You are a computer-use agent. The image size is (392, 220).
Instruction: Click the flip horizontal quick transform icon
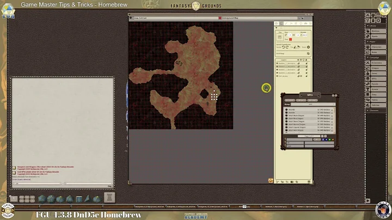(295, 47)
